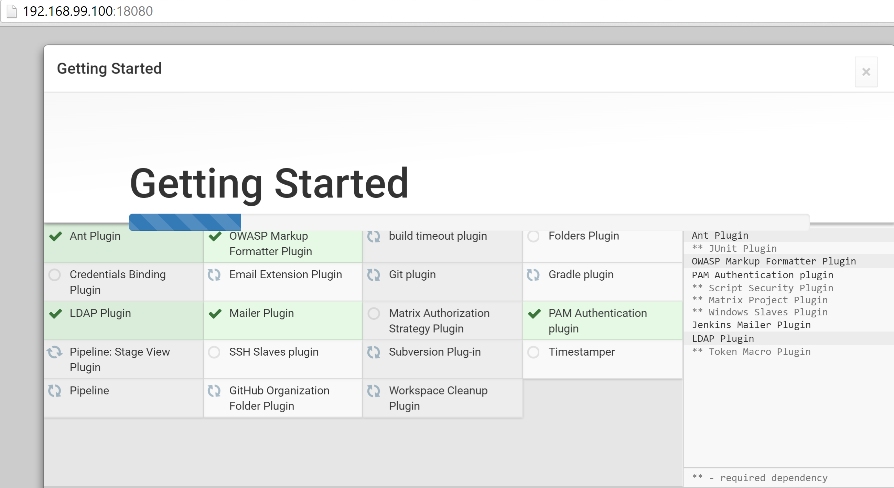The image size is (894, 488).
Task: Click the checkmark next to OWASP Markup Formatter
Action: click(215, 236)
